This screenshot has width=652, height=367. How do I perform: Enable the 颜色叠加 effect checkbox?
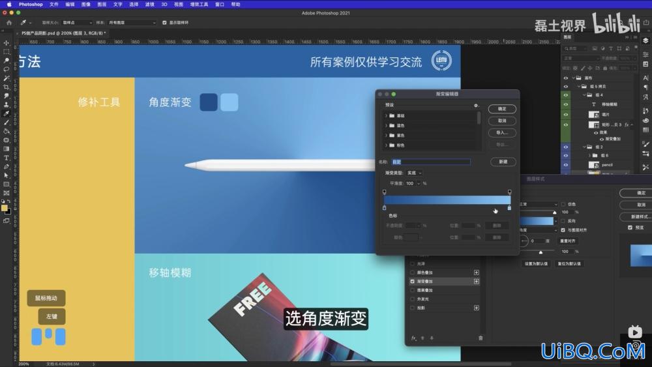click(413, 272)
